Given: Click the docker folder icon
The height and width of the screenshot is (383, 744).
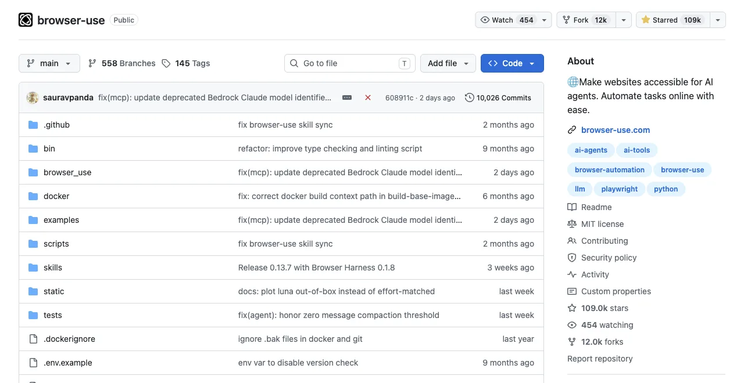Looking at the screenshot, I should click(33, 196).
